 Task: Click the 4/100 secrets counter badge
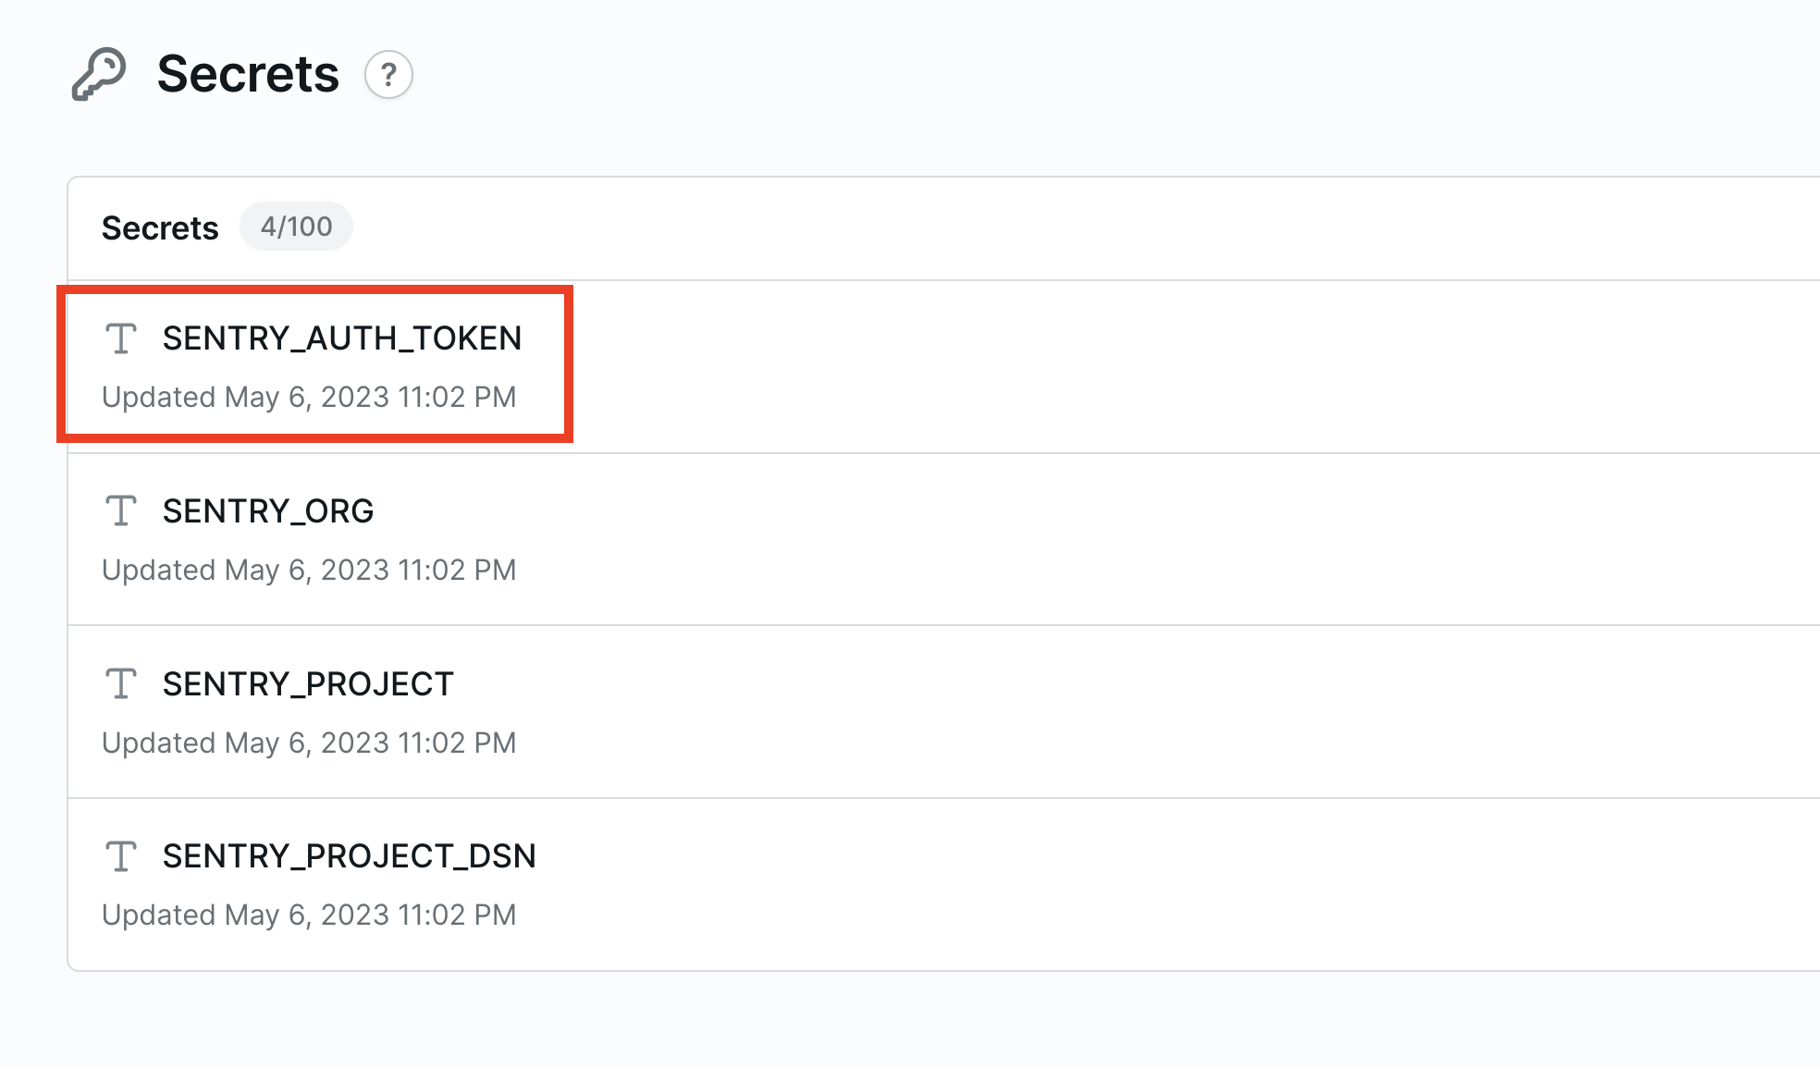point(296,226)
